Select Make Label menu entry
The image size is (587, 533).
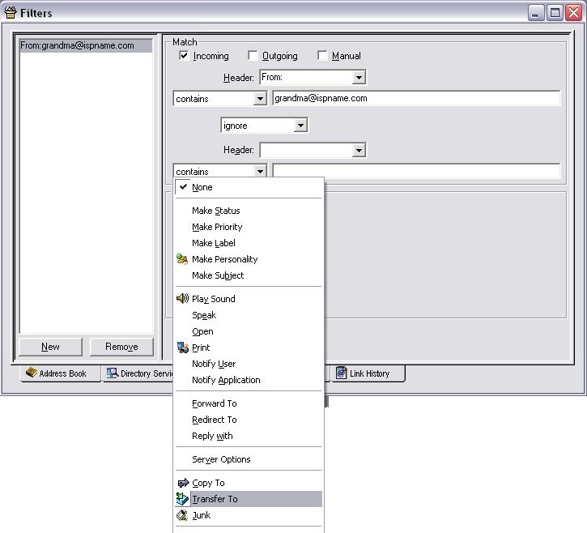click(x=214, y=243)
